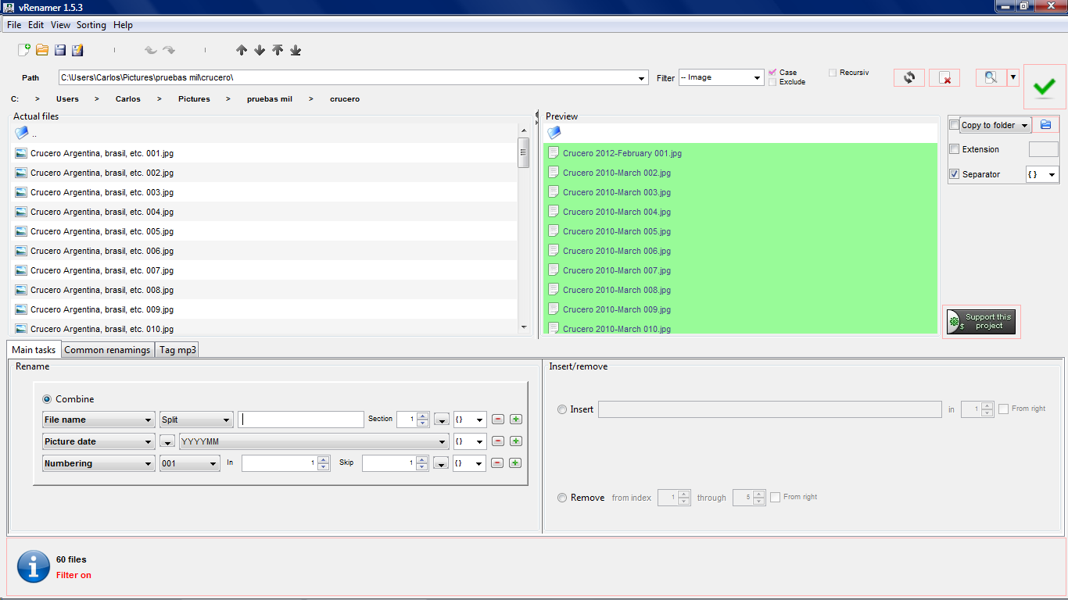Toggle the Separator checkbox

click(954, 174)
